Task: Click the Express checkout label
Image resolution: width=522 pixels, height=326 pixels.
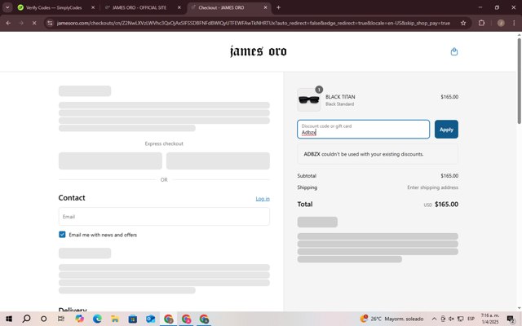Action: pos(164,143)
